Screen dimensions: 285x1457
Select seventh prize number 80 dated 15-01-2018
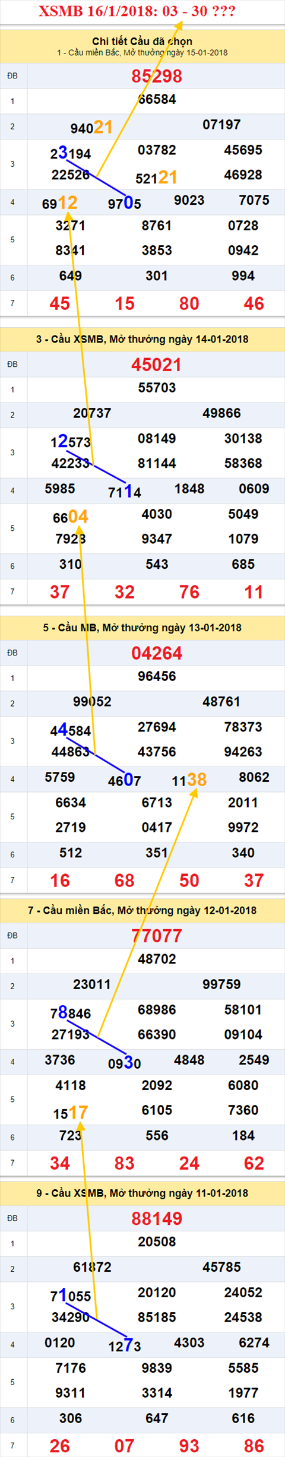[189, 303]
